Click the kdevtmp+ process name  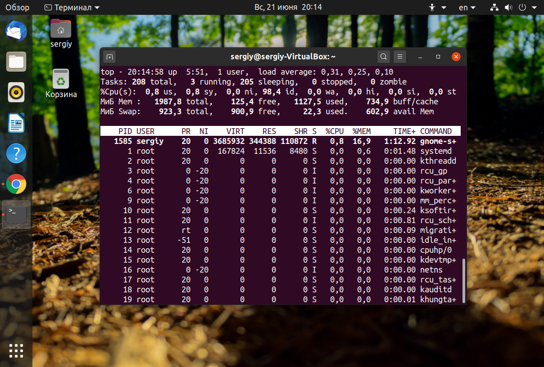coord(438,260)
